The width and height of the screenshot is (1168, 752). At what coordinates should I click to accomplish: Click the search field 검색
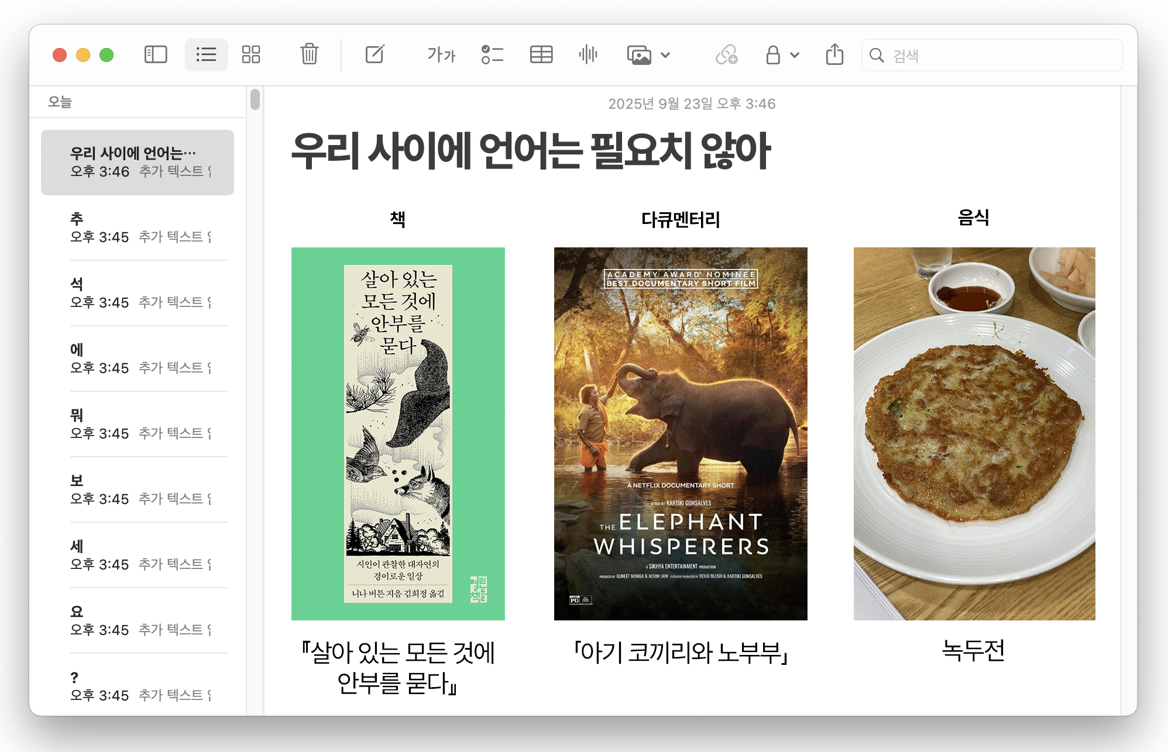point(992,56)
